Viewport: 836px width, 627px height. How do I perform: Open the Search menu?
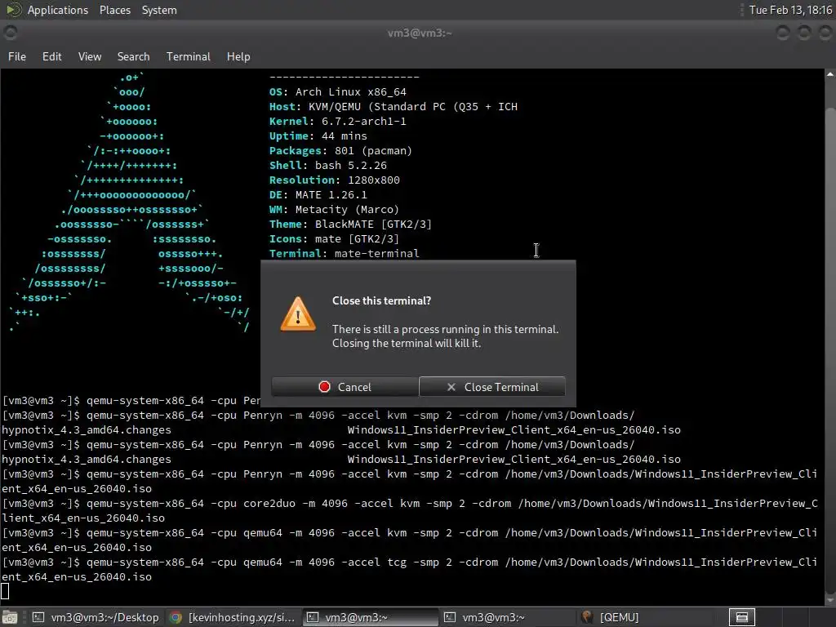133,56
